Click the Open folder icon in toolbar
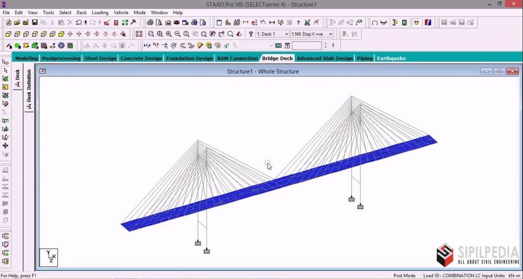The image size is (523, 279). click(x=17, y=22)
